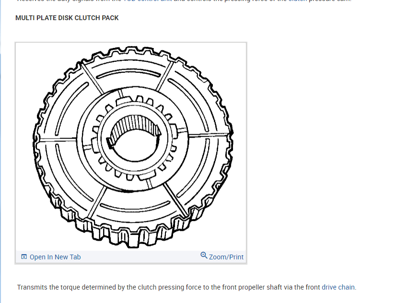
Task: Follow the 'drive chain' hyperlink
Action: pyautogui.click(x=338, y=287)
